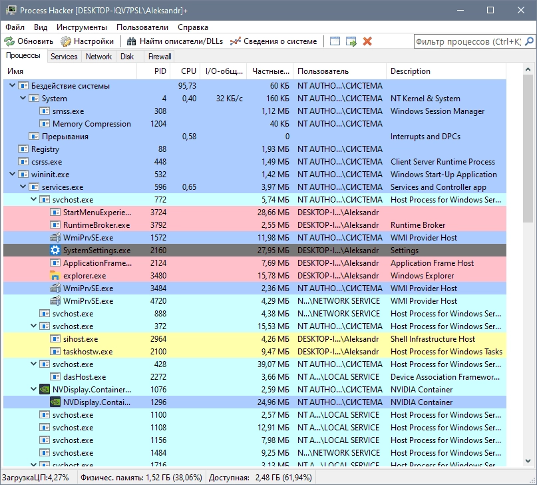Click the vertical scrollbar thumb

point(528,149)
